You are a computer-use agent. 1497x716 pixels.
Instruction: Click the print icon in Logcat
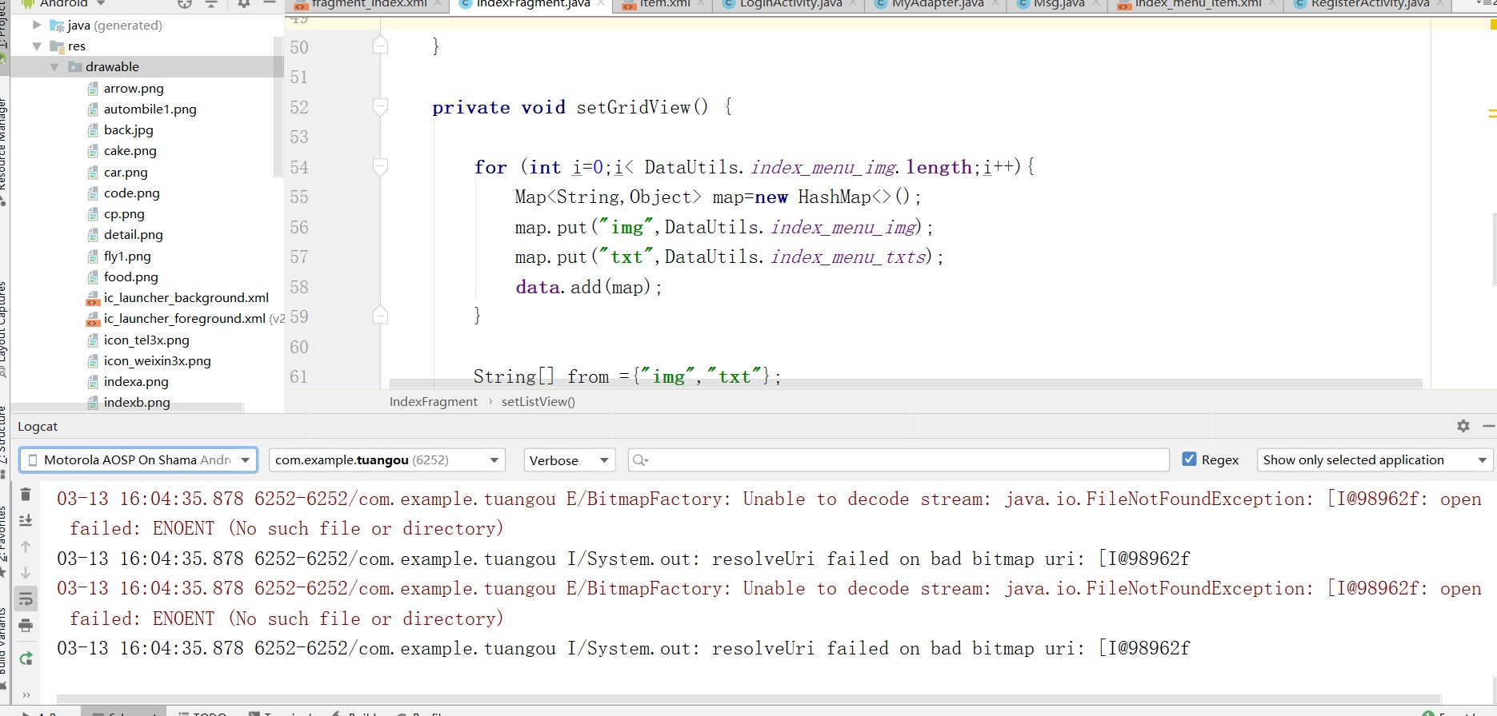point(26,625)
